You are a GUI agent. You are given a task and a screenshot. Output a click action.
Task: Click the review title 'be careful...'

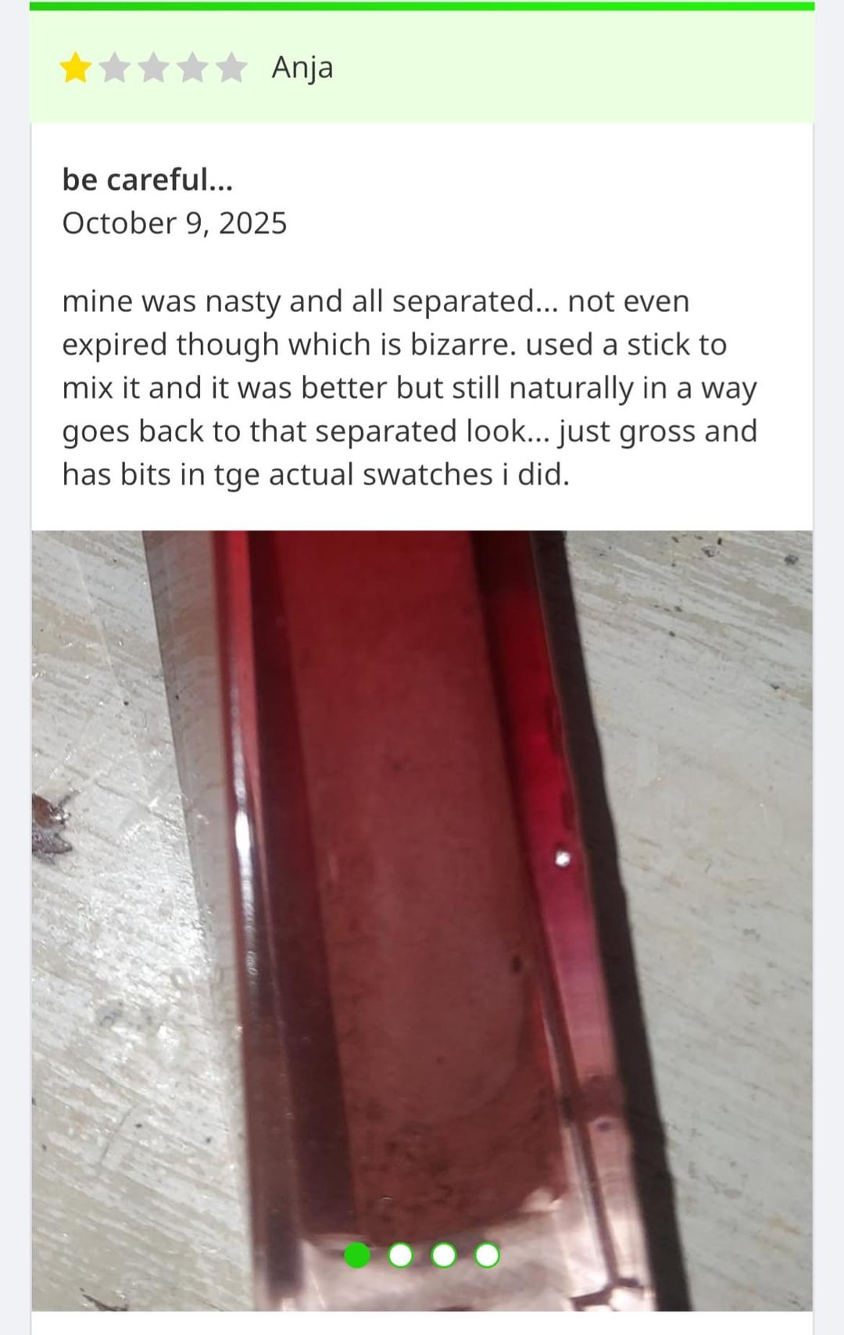click(148, 180)
